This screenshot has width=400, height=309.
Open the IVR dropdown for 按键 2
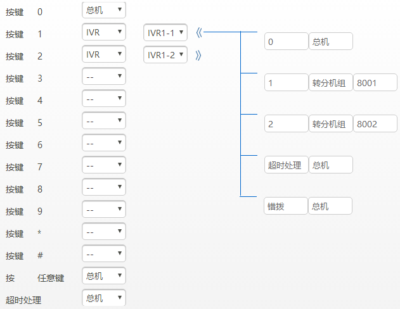(x=104, y=54)
